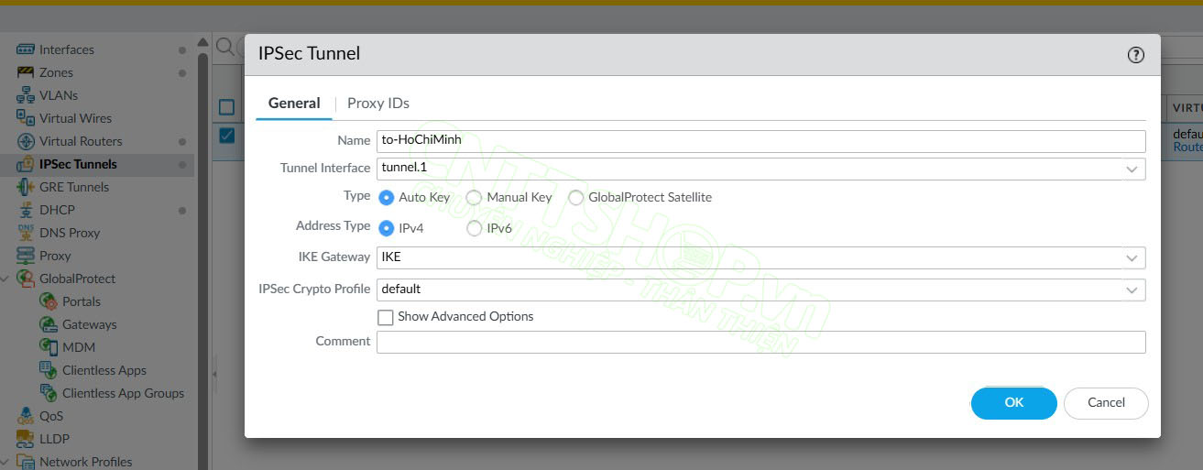Choose the IPv6 address type

[x=474, y=228]
